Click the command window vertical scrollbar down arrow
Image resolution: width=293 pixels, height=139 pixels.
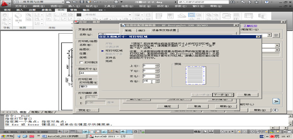pyautogui.click(x=291, y=124)
